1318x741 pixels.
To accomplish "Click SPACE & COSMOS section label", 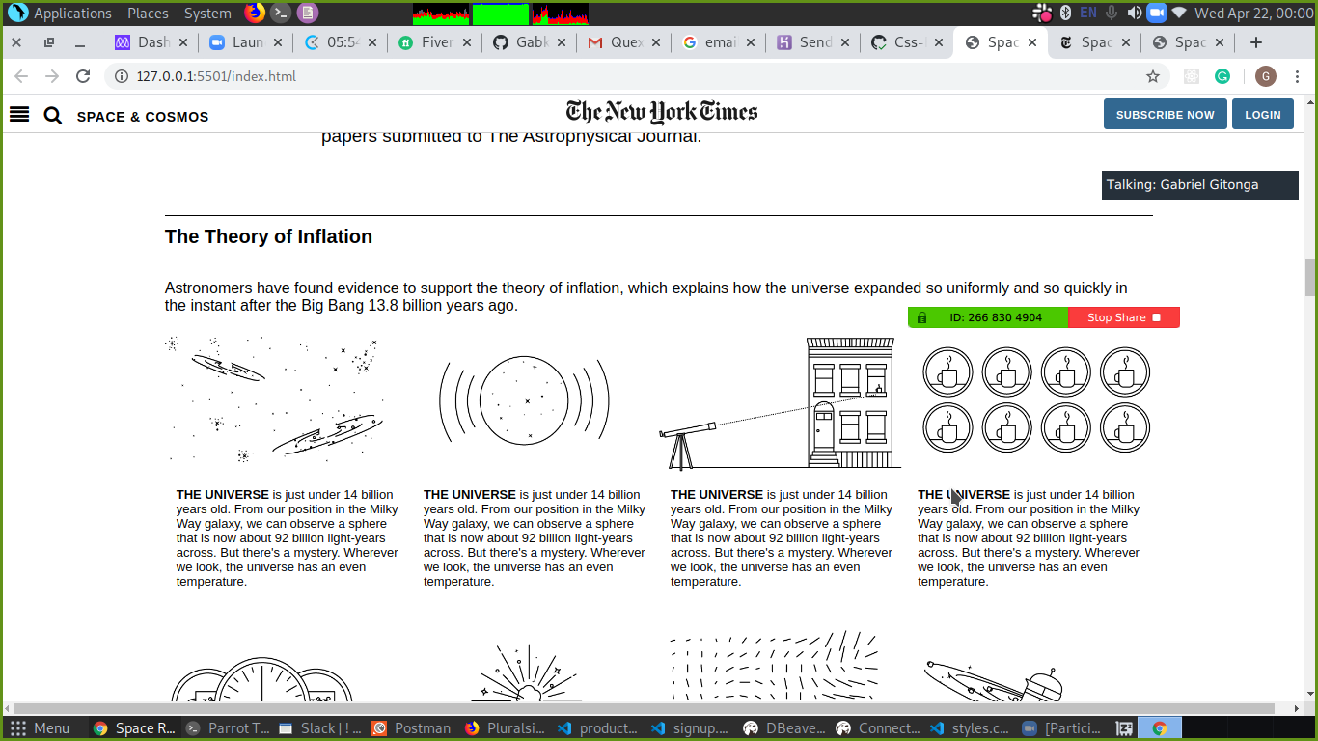I will coord(143,117).
